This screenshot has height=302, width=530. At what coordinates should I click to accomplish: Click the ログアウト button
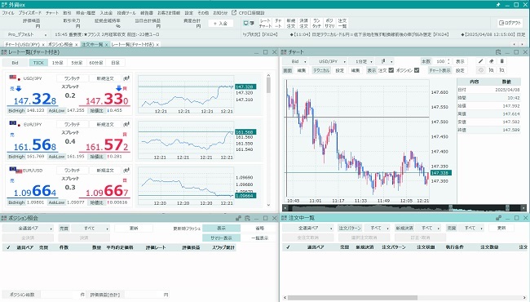pyautogui.click(x=510, y=23)
